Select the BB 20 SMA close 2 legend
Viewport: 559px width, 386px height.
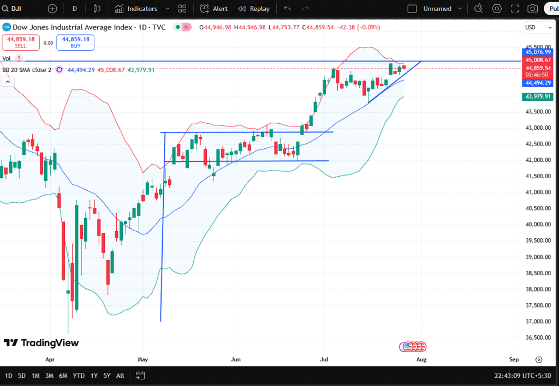(x=27, y=70)
